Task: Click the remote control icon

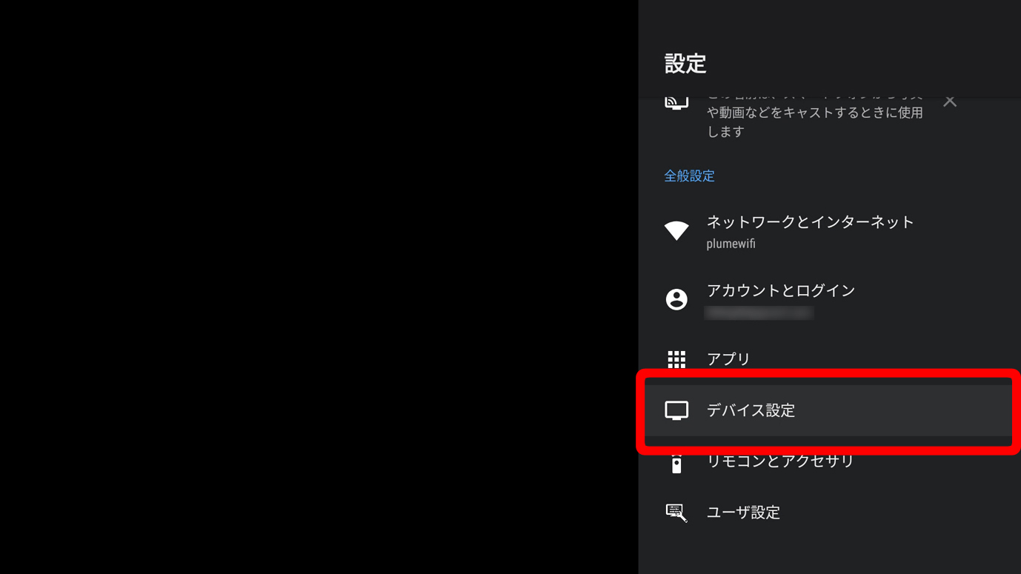Action: pos(676,463)
